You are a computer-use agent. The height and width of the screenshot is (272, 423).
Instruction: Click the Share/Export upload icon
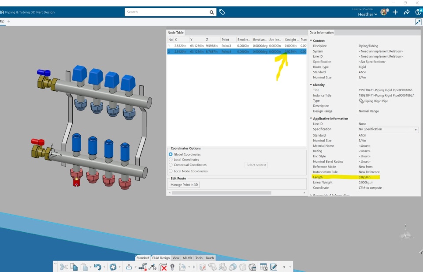pos(129,267)
